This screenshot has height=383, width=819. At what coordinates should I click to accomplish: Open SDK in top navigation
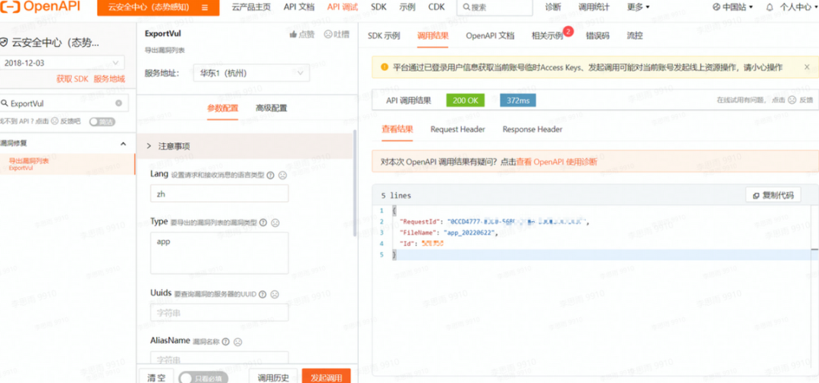pos(378,8)
